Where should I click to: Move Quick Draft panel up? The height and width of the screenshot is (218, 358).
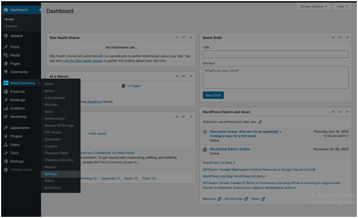click(x=333, y=38)
